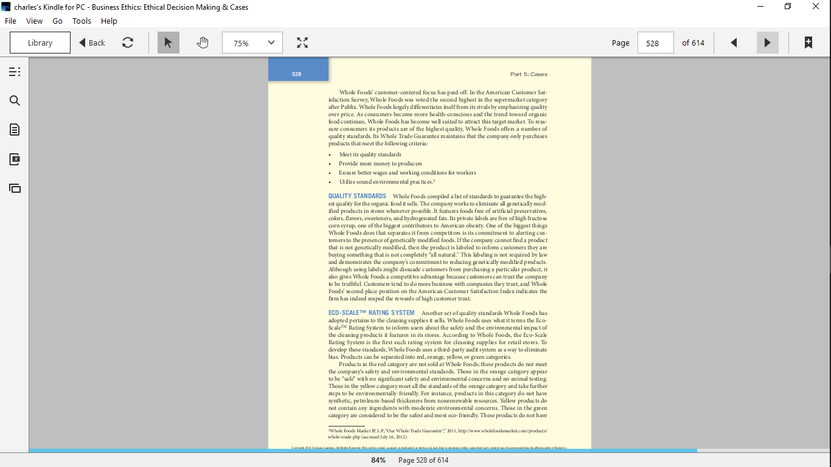
Task: Select the hand pan tool
Action: click(x=203, y=43)
